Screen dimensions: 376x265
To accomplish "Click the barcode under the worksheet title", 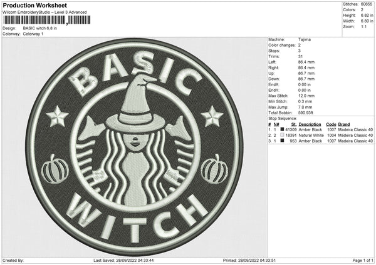I will click(x=47, y=20).
